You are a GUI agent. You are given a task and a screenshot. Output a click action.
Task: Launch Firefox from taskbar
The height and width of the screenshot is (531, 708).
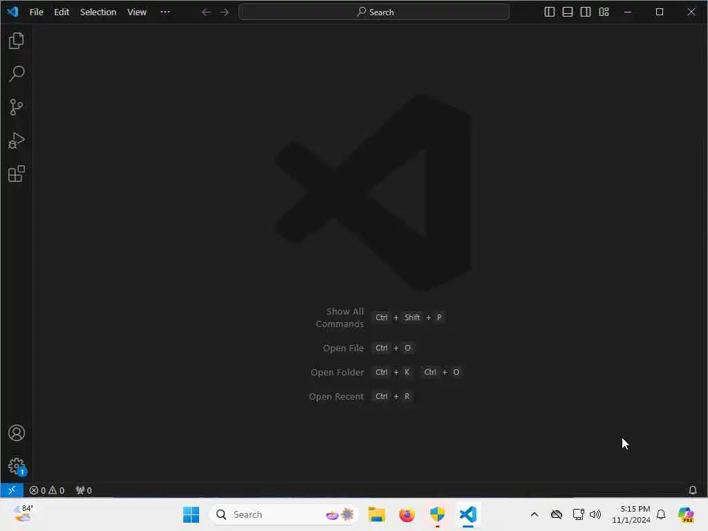pos(407,514)
